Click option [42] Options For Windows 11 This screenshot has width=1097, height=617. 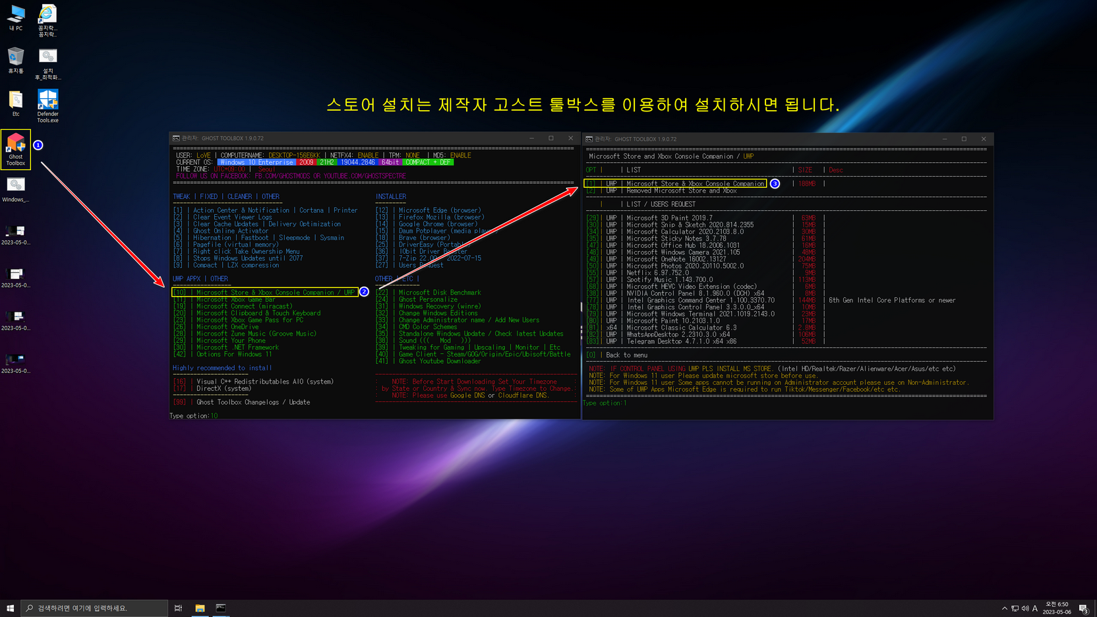click(222, 354)
